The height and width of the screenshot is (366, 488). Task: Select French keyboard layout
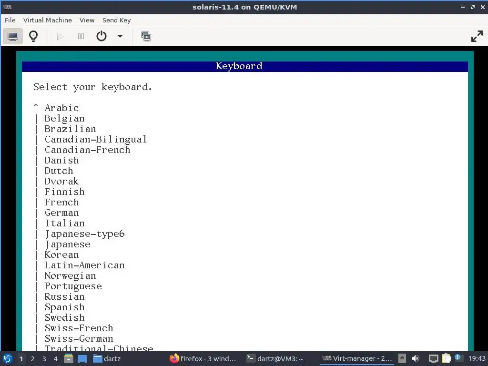tap(61, 202)
